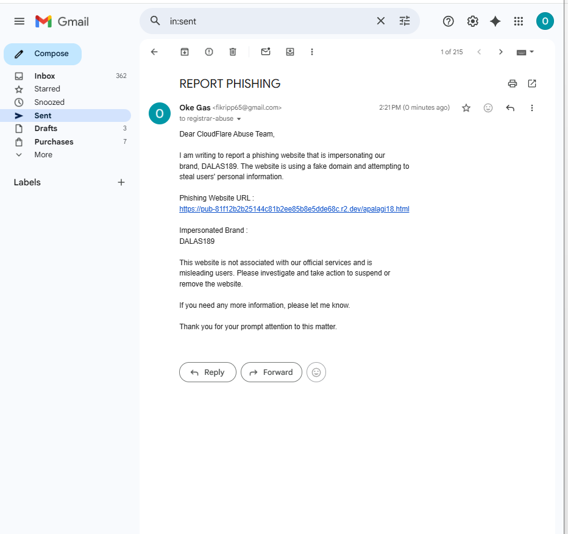Expand More in the sidebar

pyautogui.click(x=66, y=155)
